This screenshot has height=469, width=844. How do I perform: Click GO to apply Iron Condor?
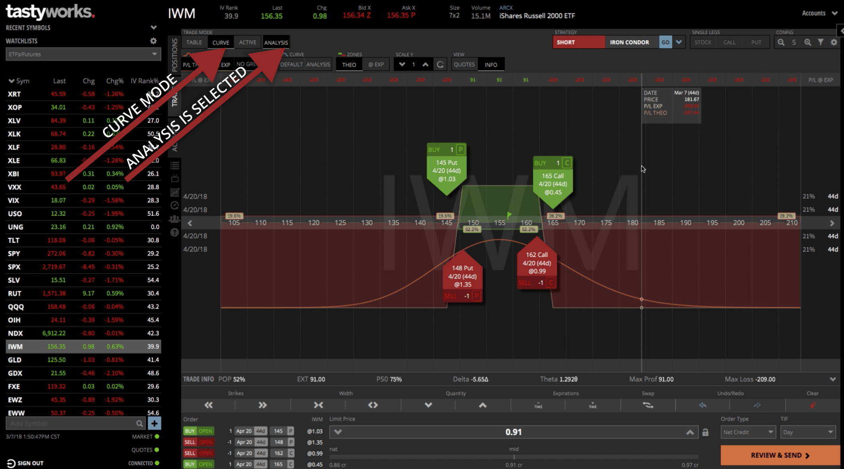(665, 42)
